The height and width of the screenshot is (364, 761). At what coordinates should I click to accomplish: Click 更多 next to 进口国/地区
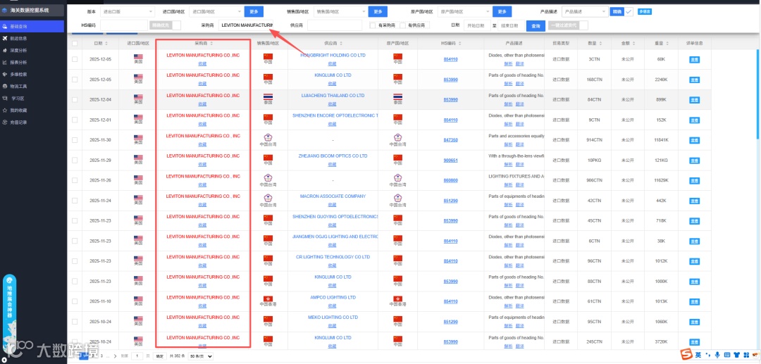tap(254, 12)
